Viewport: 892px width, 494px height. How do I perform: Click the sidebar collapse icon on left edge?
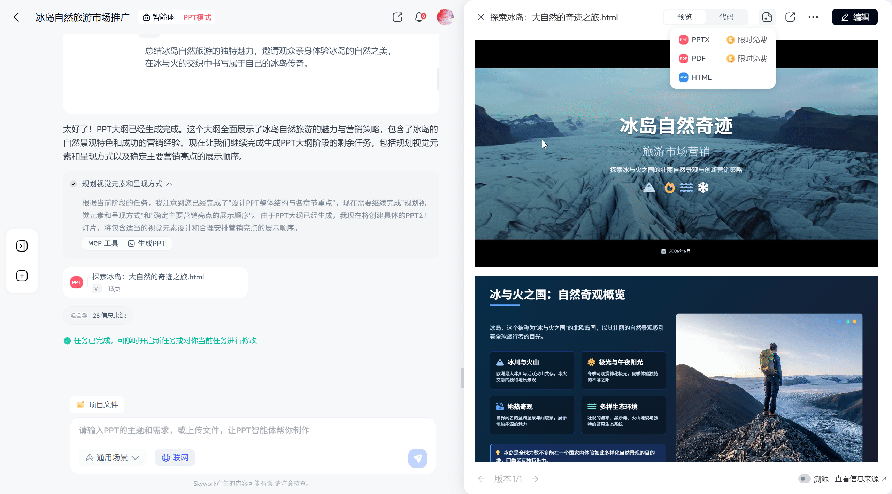point(22,246)
